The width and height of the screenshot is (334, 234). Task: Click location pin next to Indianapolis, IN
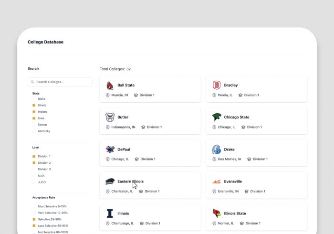point(107,127)
